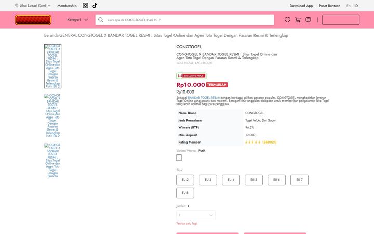Image resolution: width=374 pixels, height=234 pixels.
Task: Select size EU 7
Action: (x=299, y=180)
